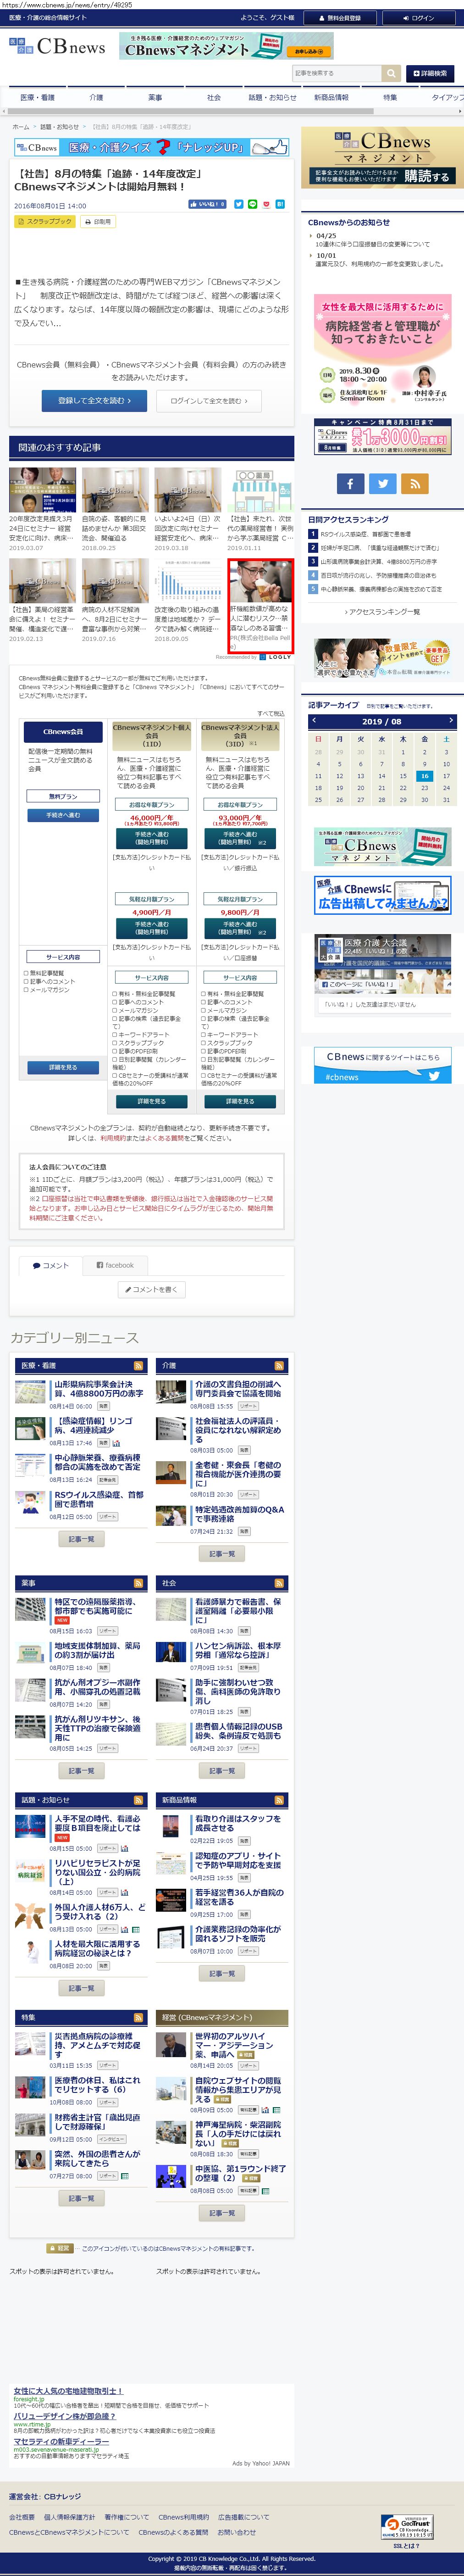This screenshot has width=464, height=2576.
Task: Share article via LINE icon
Action: [253, 204]
